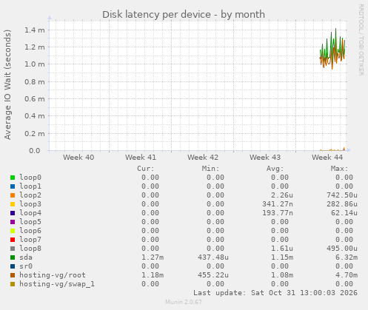Screen dimensions: 368x310
Task: Select the hosting-vg/swap_1 legend label
Action: click(57, 284)
